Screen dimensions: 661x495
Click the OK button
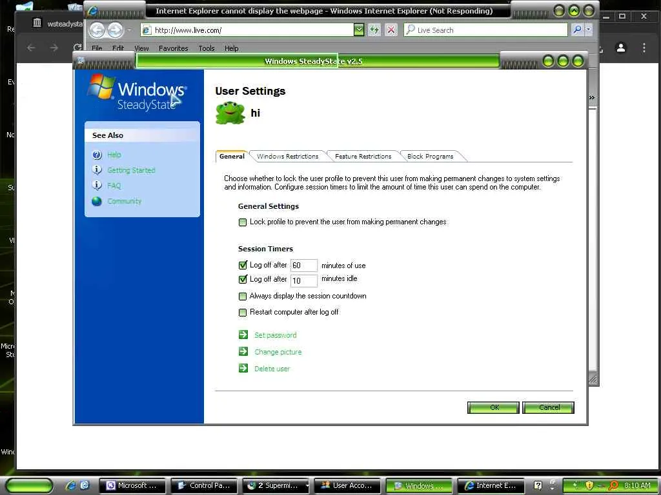[493, 407]
